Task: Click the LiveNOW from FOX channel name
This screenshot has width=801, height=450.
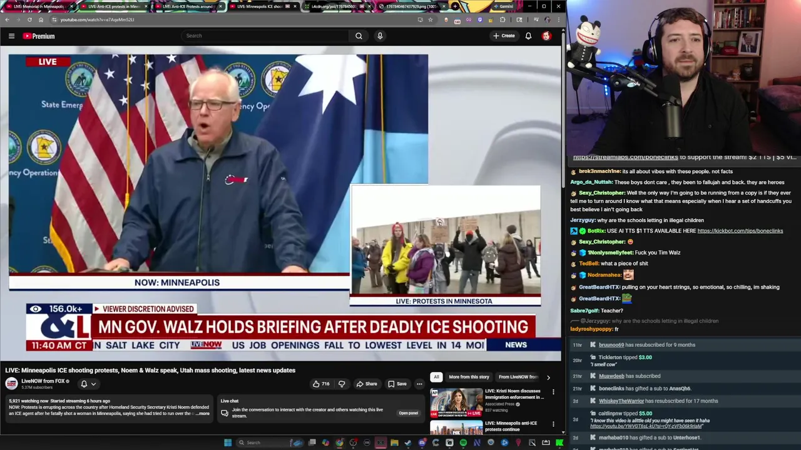Action: point(43,381)
